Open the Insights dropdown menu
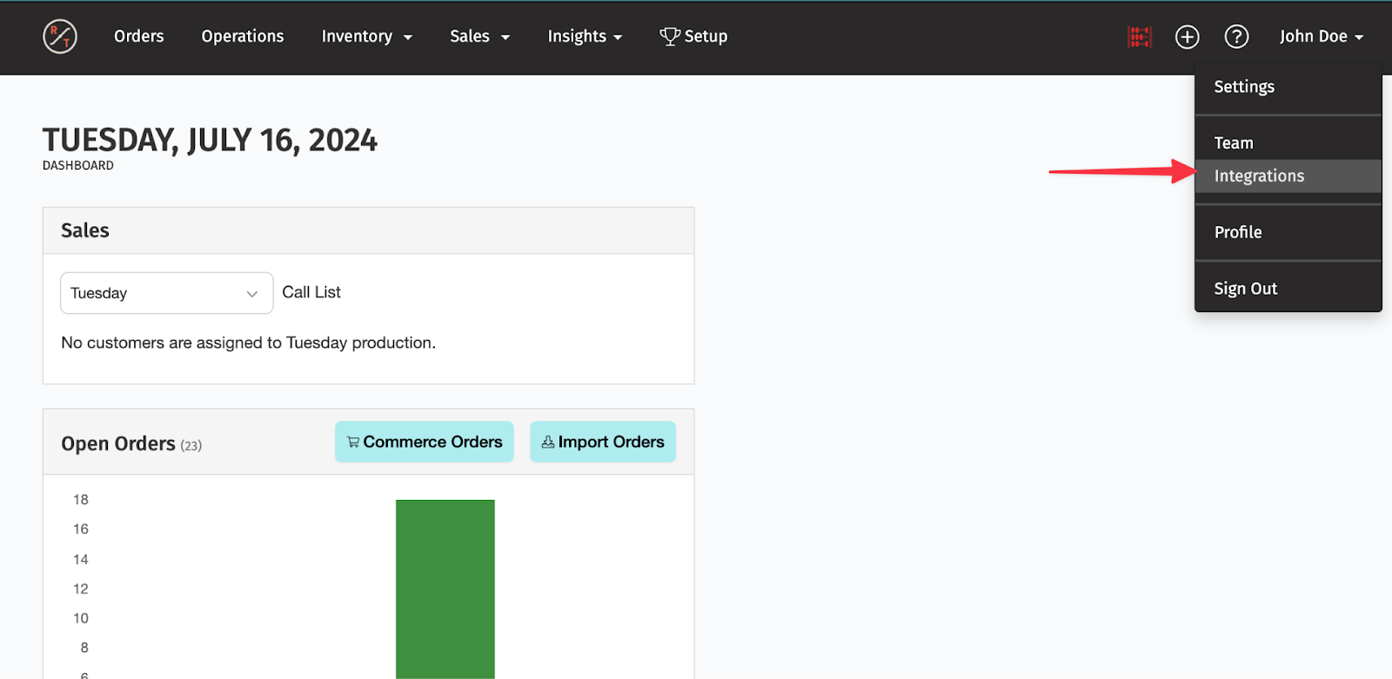 pyautogui.click(x=585, y=37)
